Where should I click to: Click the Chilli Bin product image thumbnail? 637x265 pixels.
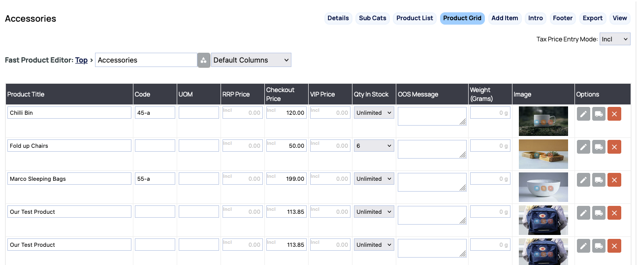point(543,121)
